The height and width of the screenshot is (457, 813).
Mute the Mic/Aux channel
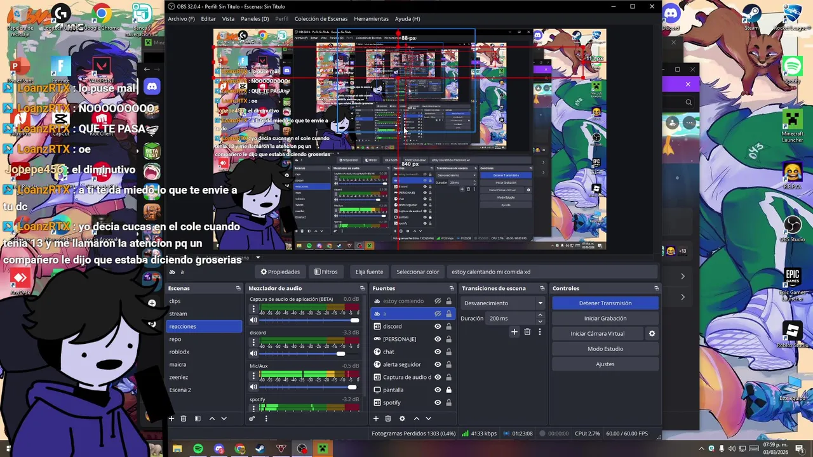[x=254, y=387]
